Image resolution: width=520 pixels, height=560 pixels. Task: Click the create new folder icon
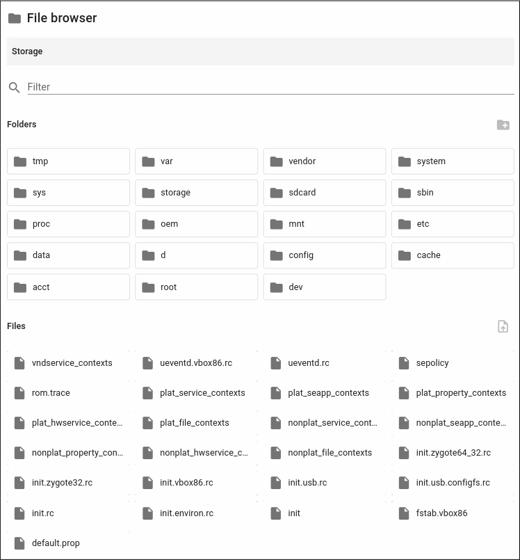click(x=504, y=125)
